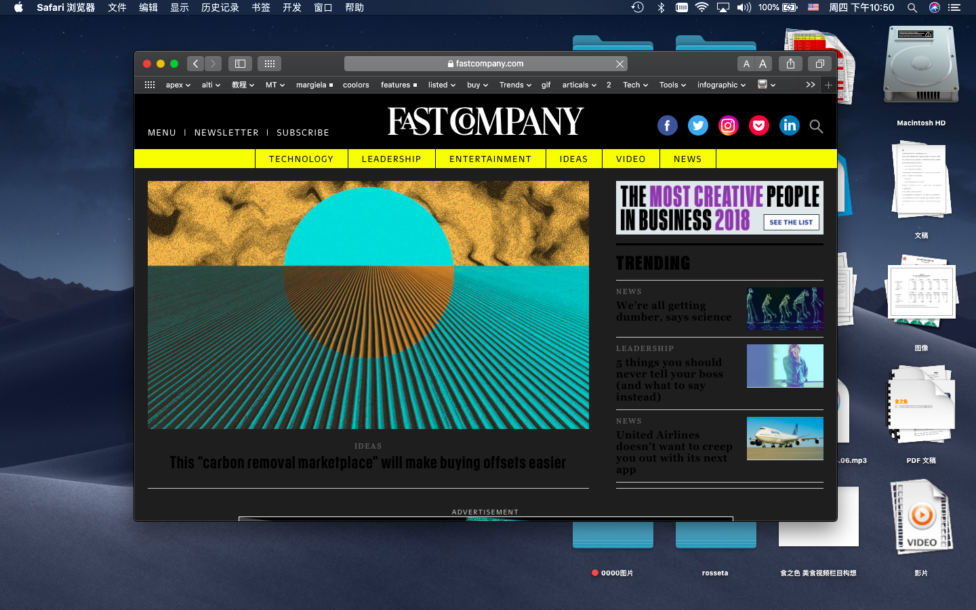This screenshot has width=976, height=610.
Task: Click the NEWSLETTER link
Action: [226, 133]
